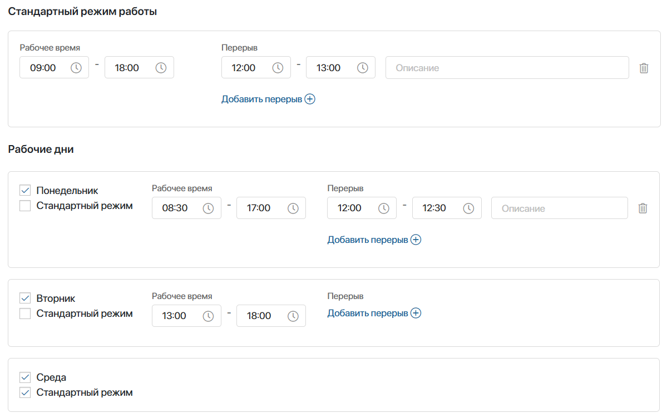This screenshot has height=418, width=667.
Task: Select the Tuesday 18:00 end time field
Action: 271,316
